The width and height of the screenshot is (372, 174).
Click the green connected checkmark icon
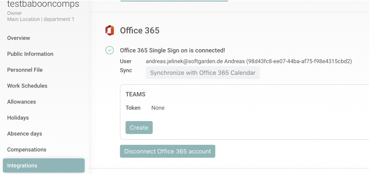(110, 50)
